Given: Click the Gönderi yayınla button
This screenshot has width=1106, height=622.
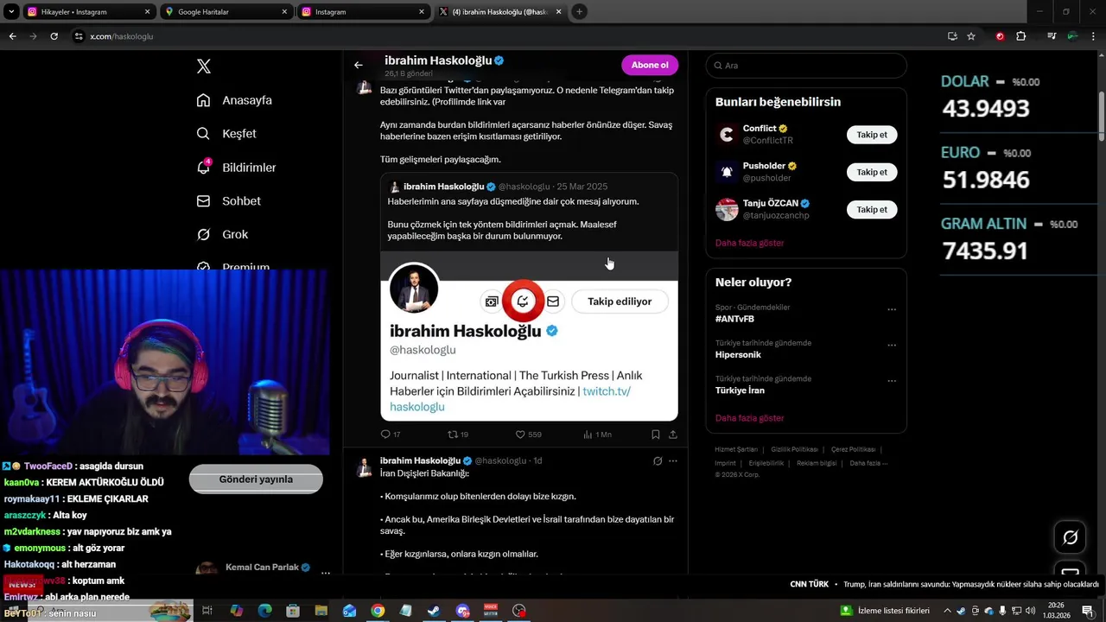Looking at the screenshot, I should point(256,479).
